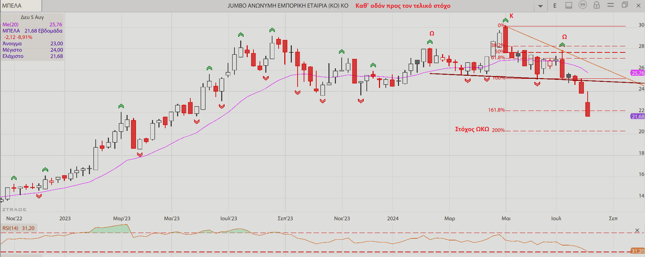This screenshot has height=257, width=645.
Task: Click the Άνοιγμα 23,00 row
Action: (x=33, y=44)
